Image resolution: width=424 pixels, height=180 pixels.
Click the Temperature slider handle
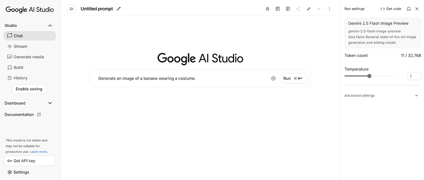click(x=369, y=76)
